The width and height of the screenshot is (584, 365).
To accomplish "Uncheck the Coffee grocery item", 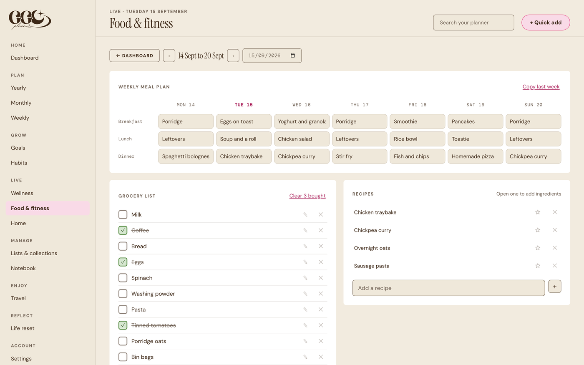I will click(x=123, y=230).
